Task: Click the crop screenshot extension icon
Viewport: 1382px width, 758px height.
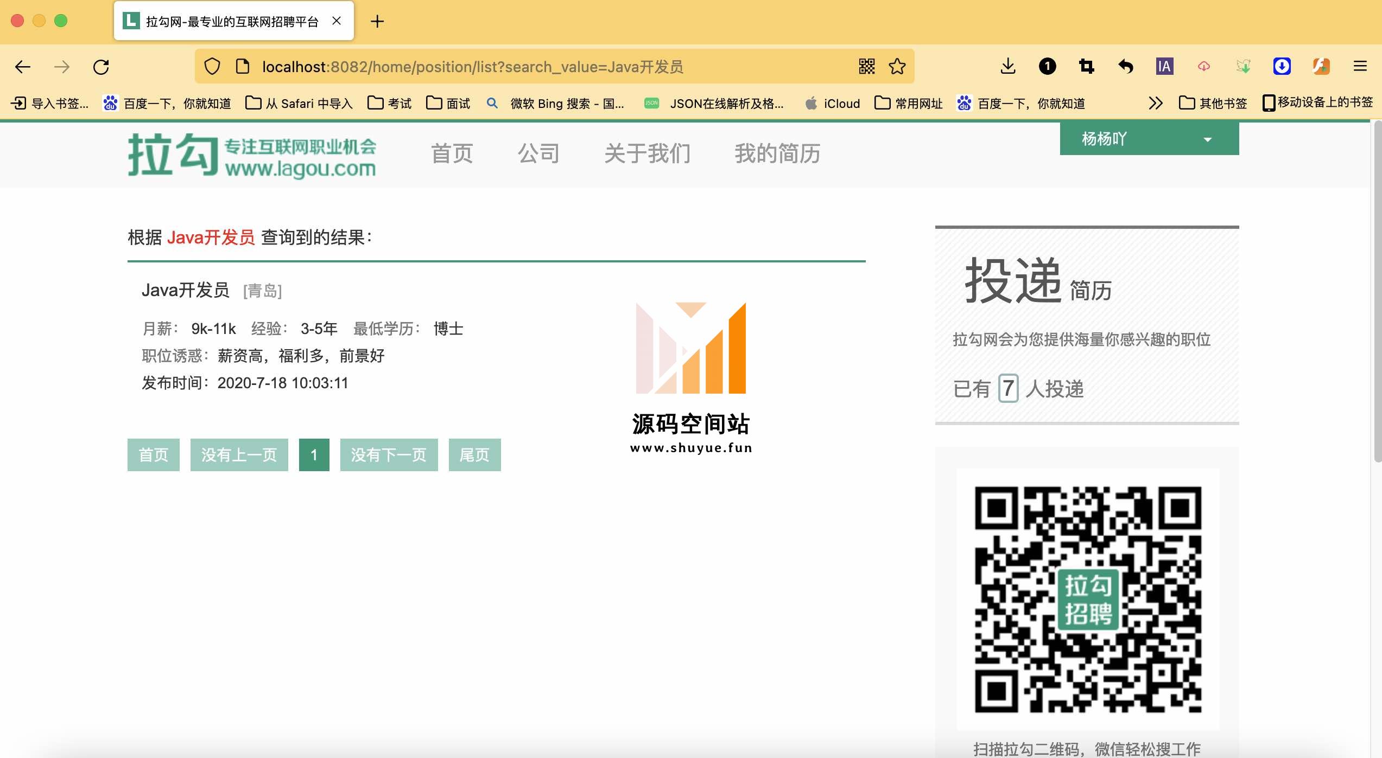Action: [1086, 66]
